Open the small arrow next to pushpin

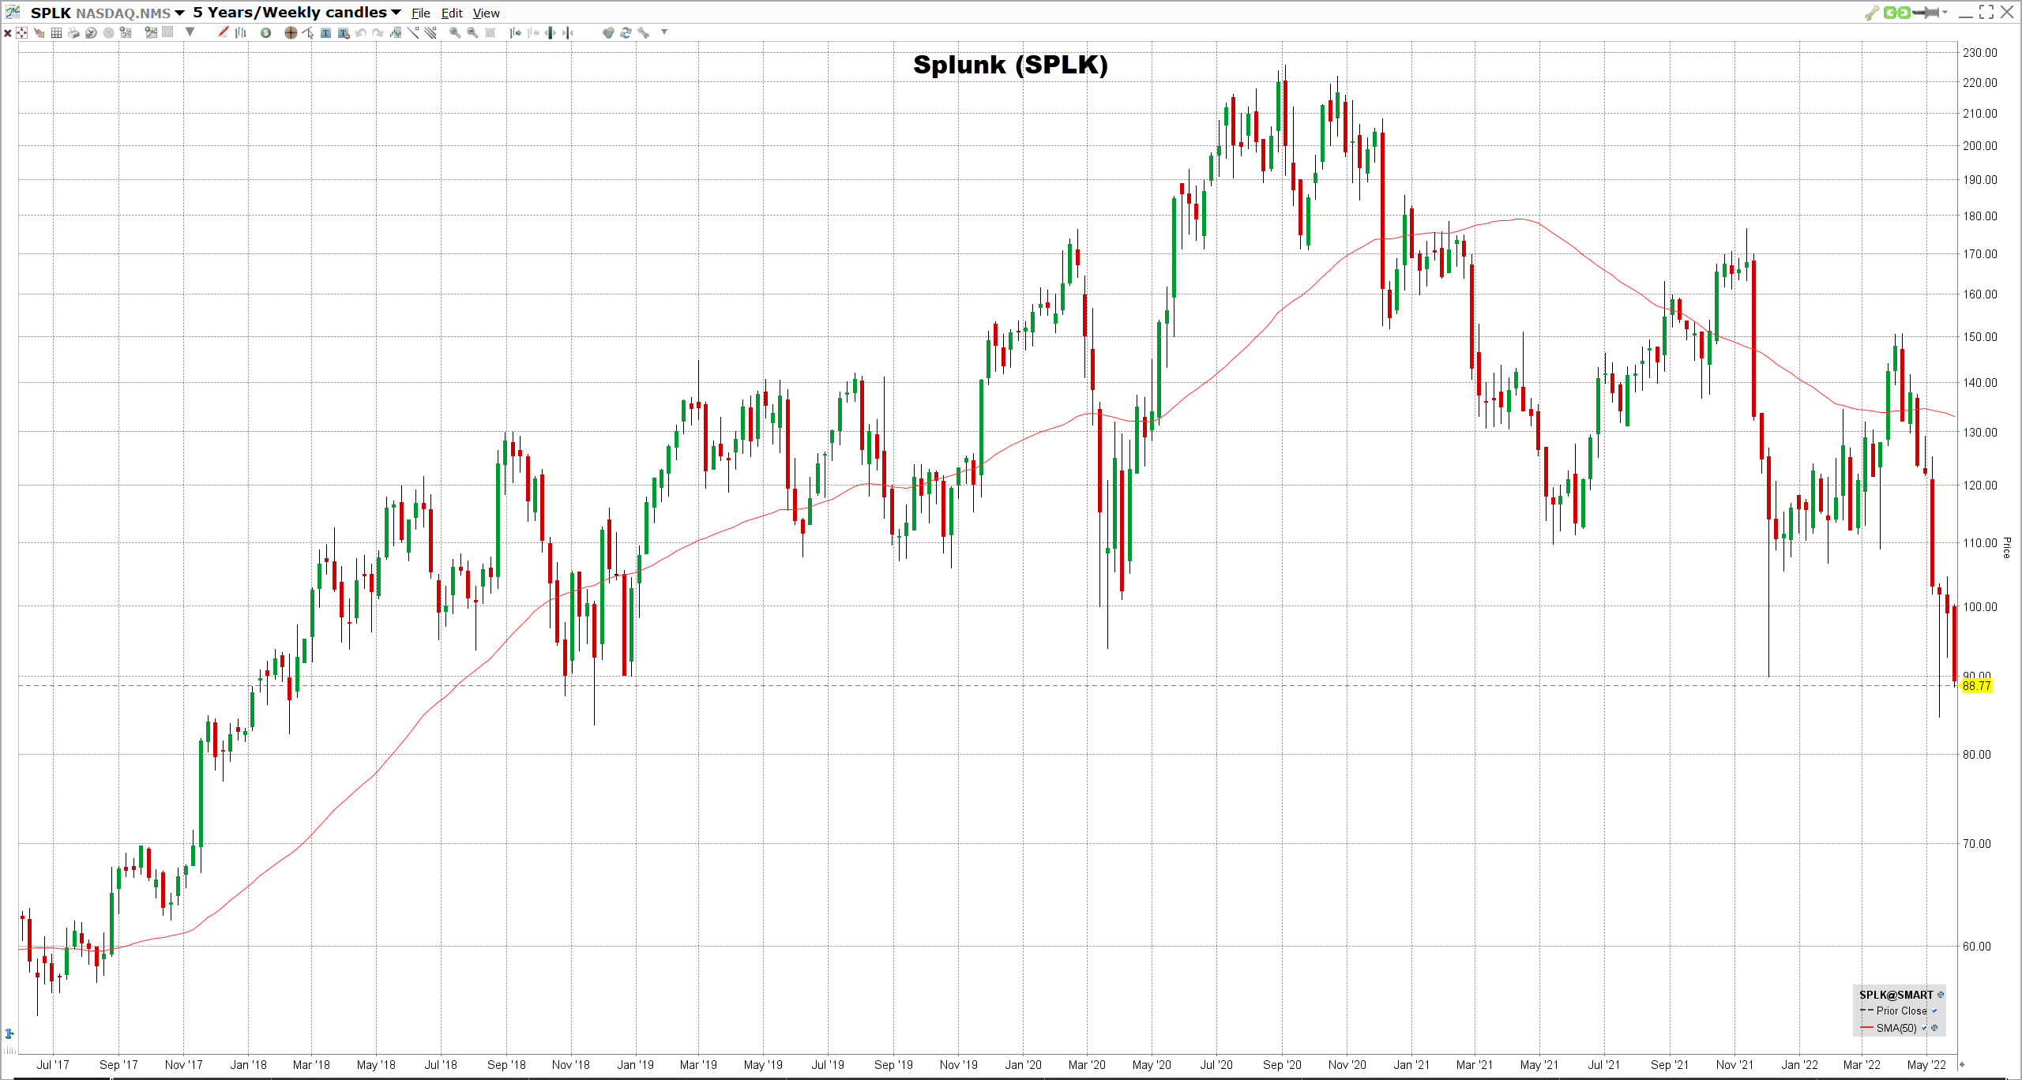[1945, 12]
